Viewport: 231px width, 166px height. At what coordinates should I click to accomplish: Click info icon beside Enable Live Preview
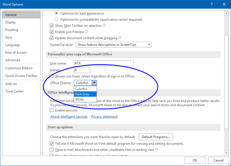click(x=86, y=32)
